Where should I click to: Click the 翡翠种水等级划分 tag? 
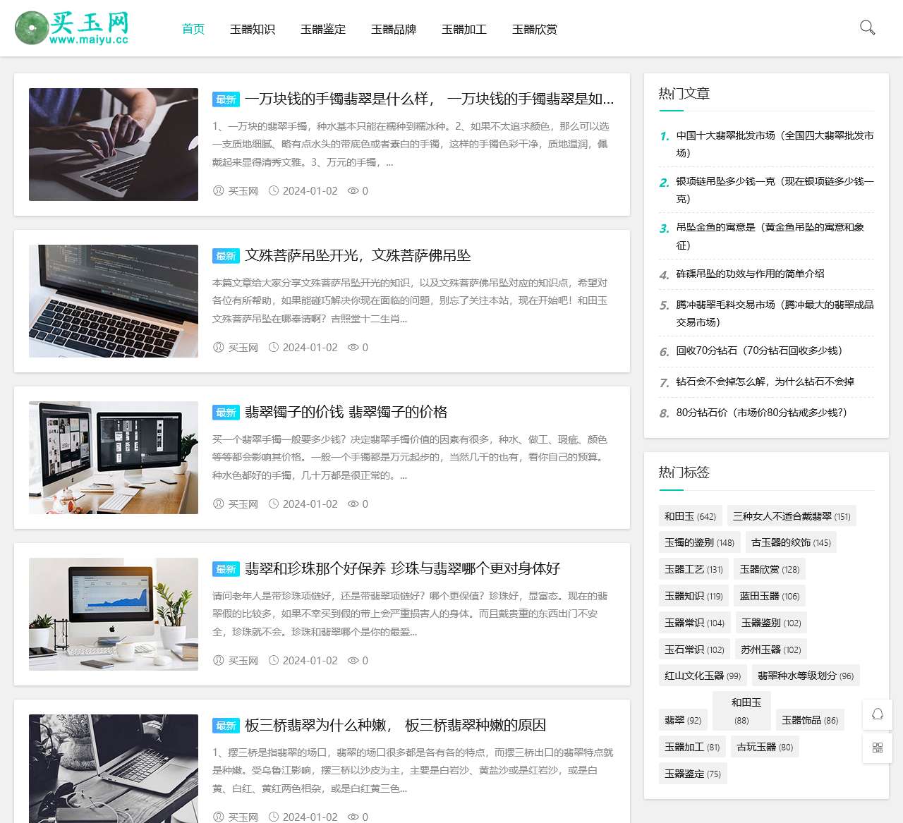point(805,675)
